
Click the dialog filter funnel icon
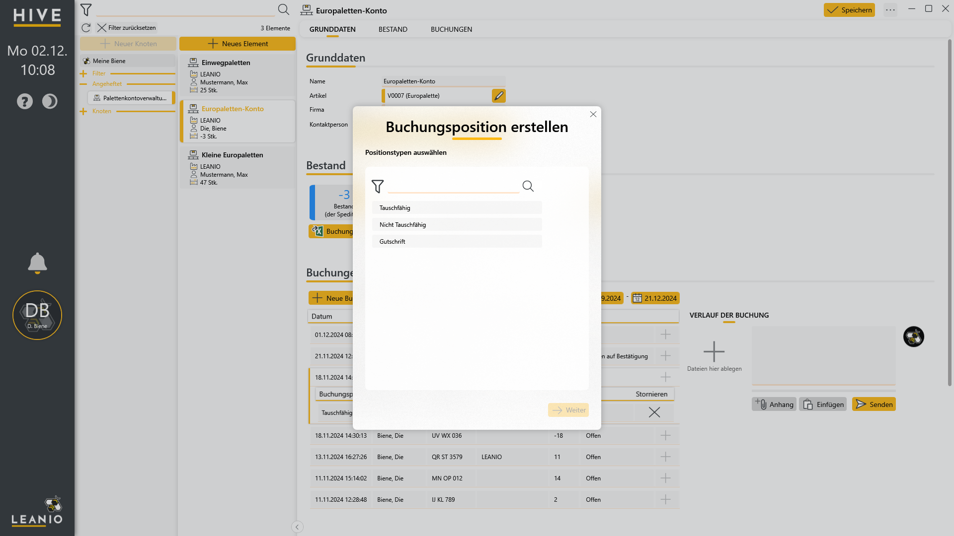(x=378, y=186)
